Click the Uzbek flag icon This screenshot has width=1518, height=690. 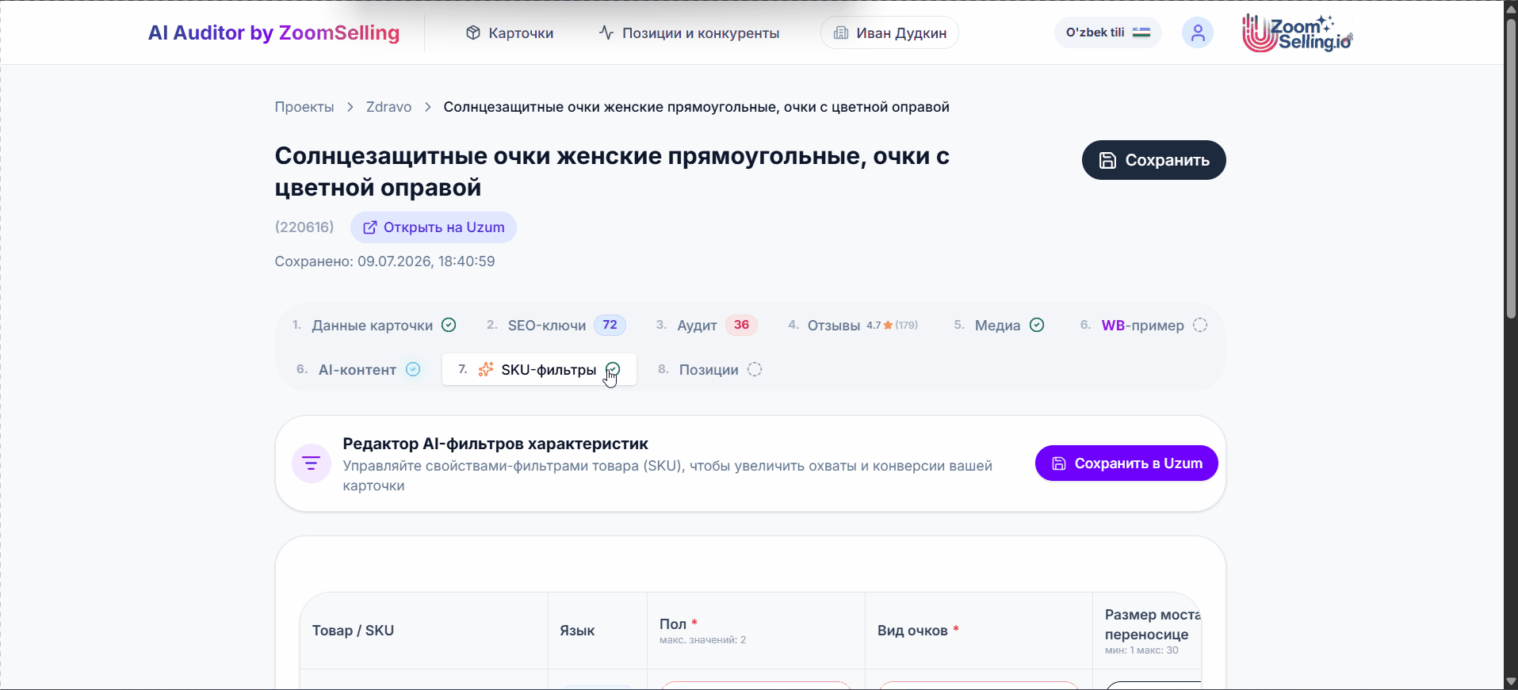[1141, 32]
